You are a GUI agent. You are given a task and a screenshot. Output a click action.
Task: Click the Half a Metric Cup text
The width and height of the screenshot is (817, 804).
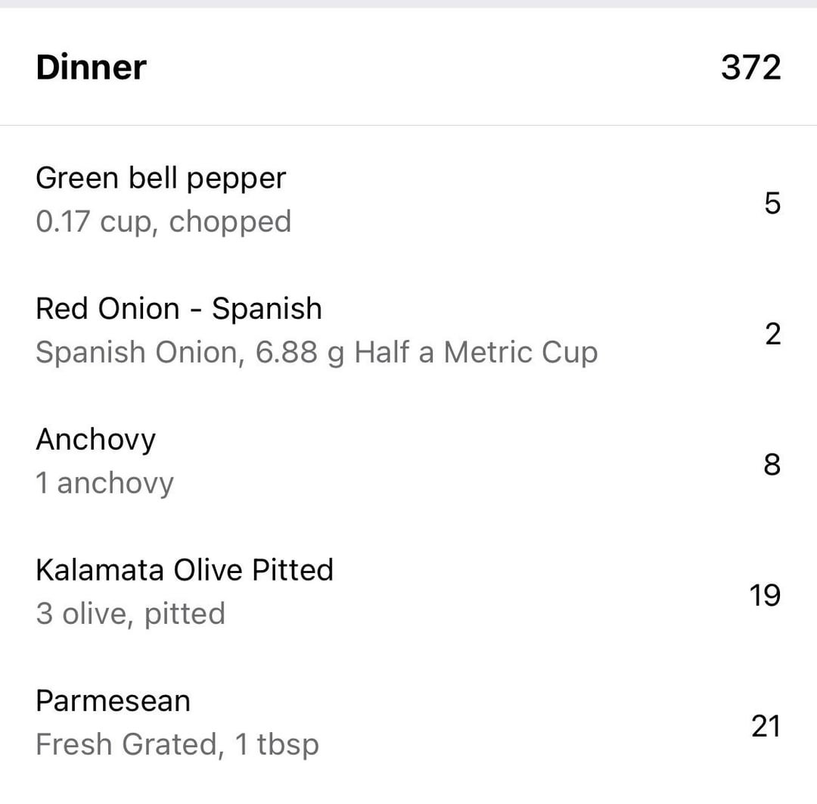coord(477,353)
